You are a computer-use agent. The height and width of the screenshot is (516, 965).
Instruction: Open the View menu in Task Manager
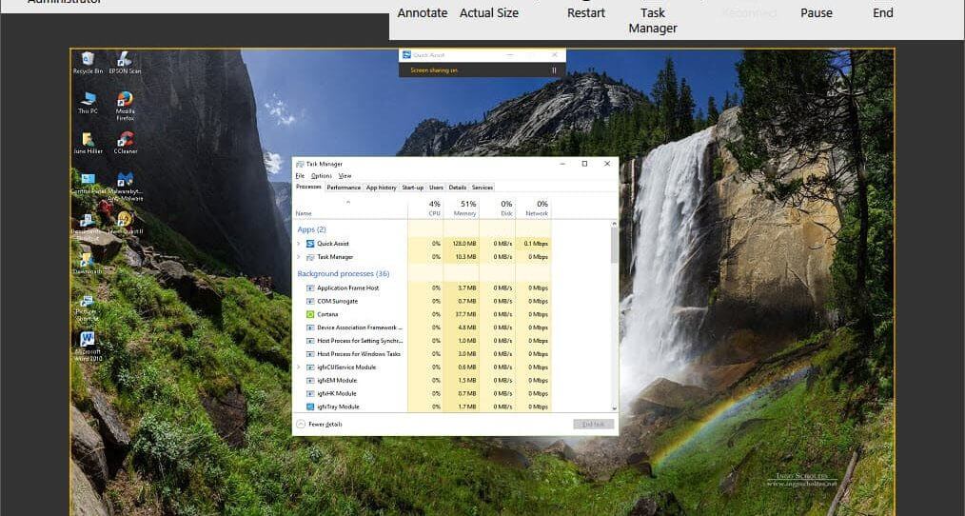(x=345, y=175)
